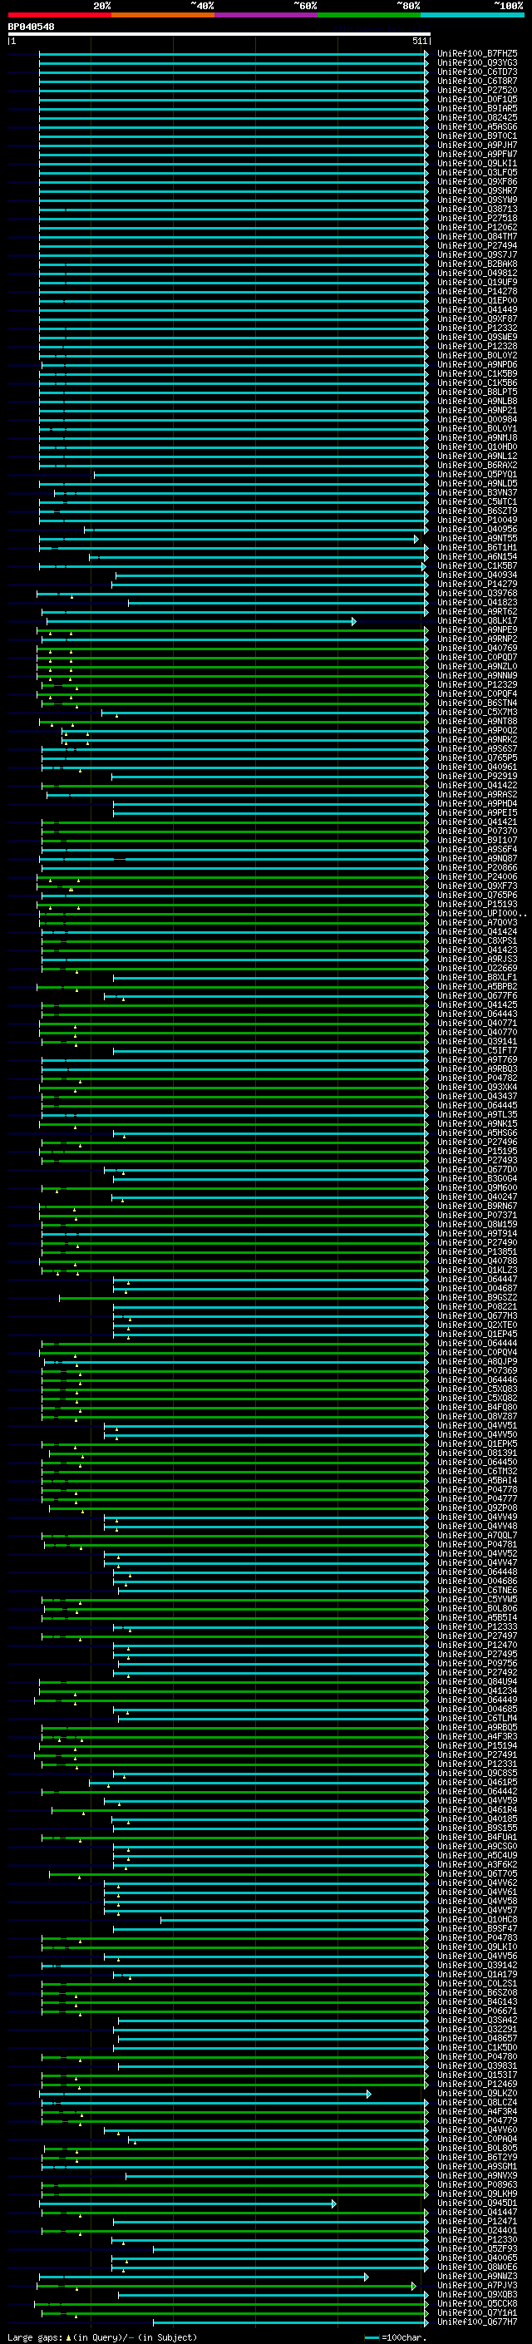The height and width of the screenshot is (2344, 532).
Task: Select the UniRef100_A9NPD6 entry
Action: (x=477, y=365)
